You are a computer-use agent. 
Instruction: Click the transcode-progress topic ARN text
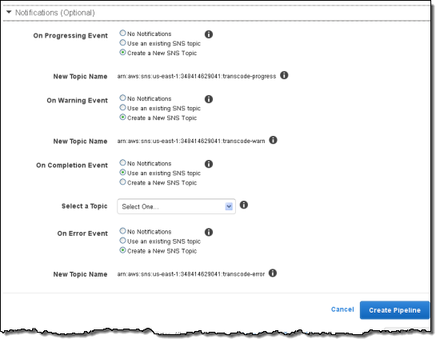(x=197, y=76)
